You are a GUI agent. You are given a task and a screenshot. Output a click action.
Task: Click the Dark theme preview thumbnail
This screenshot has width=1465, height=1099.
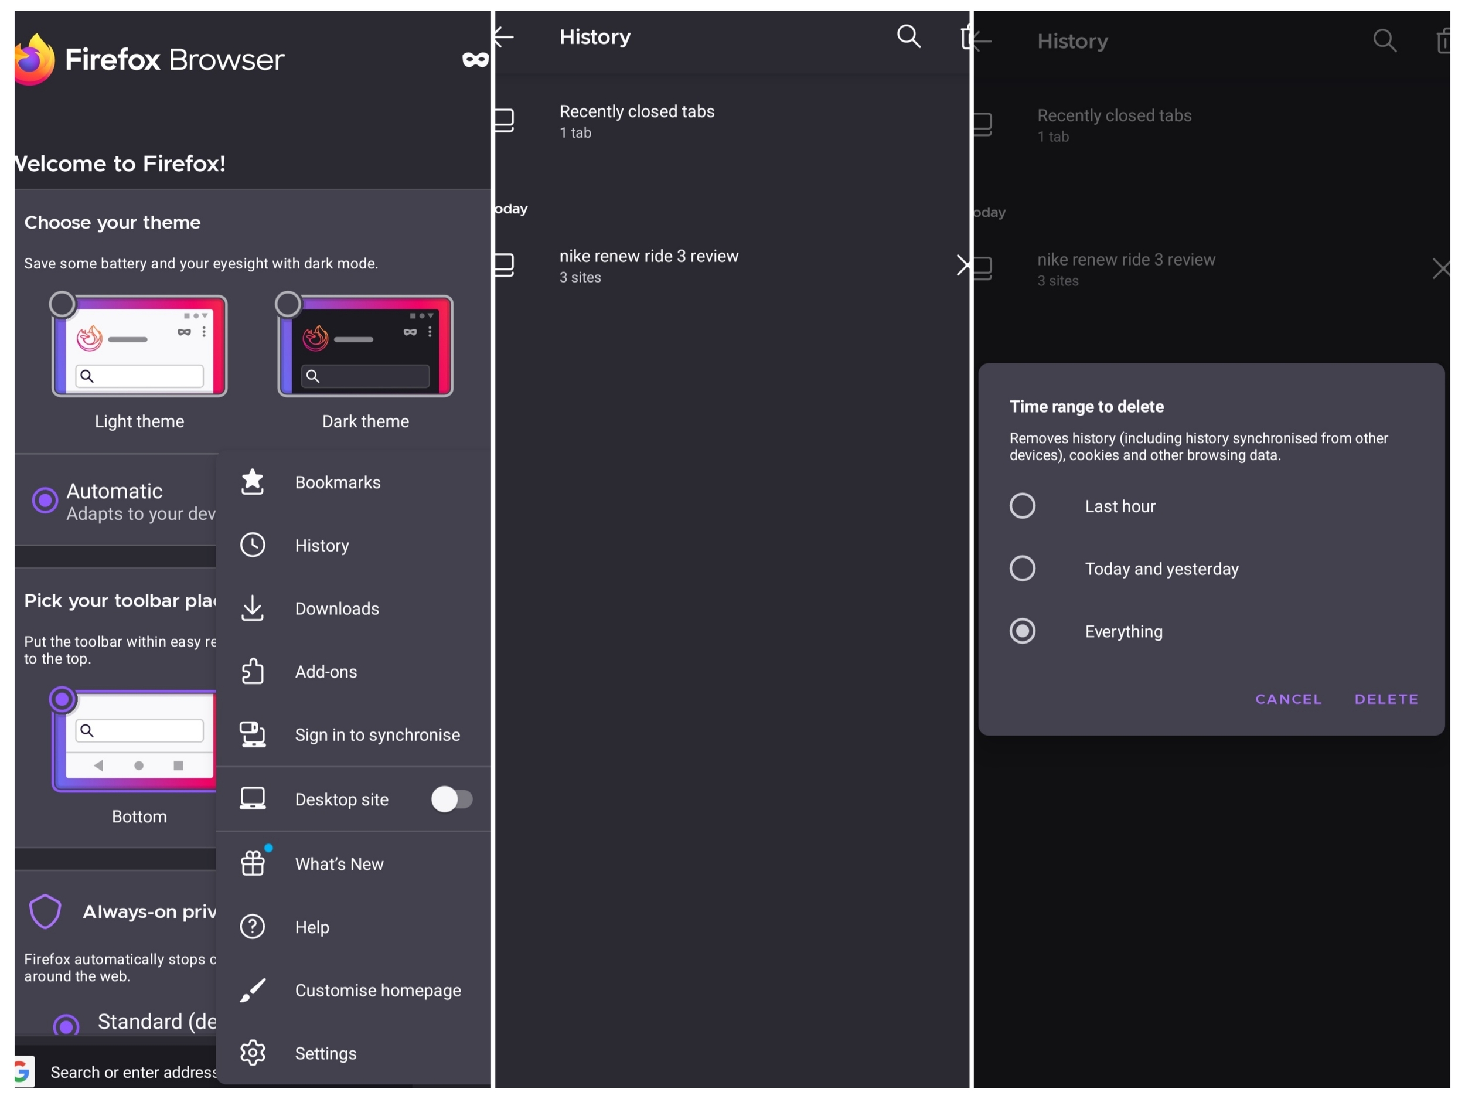366,346
